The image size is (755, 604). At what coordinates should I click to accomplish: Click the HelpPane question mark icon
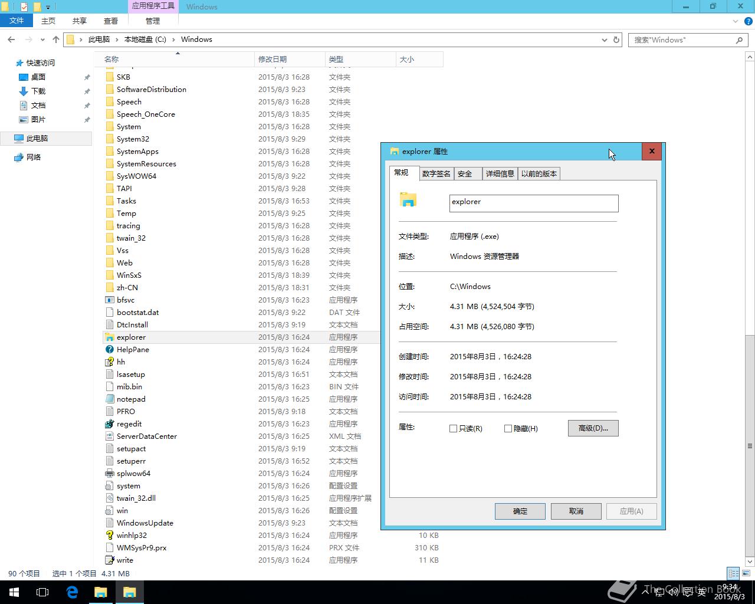click(109, 350)
